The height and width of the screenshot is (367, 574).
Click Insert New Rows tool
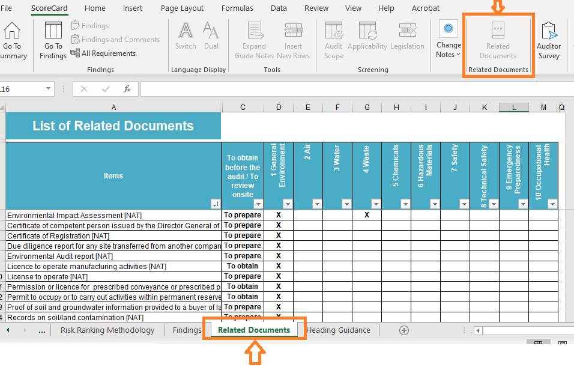click(293, 40)
